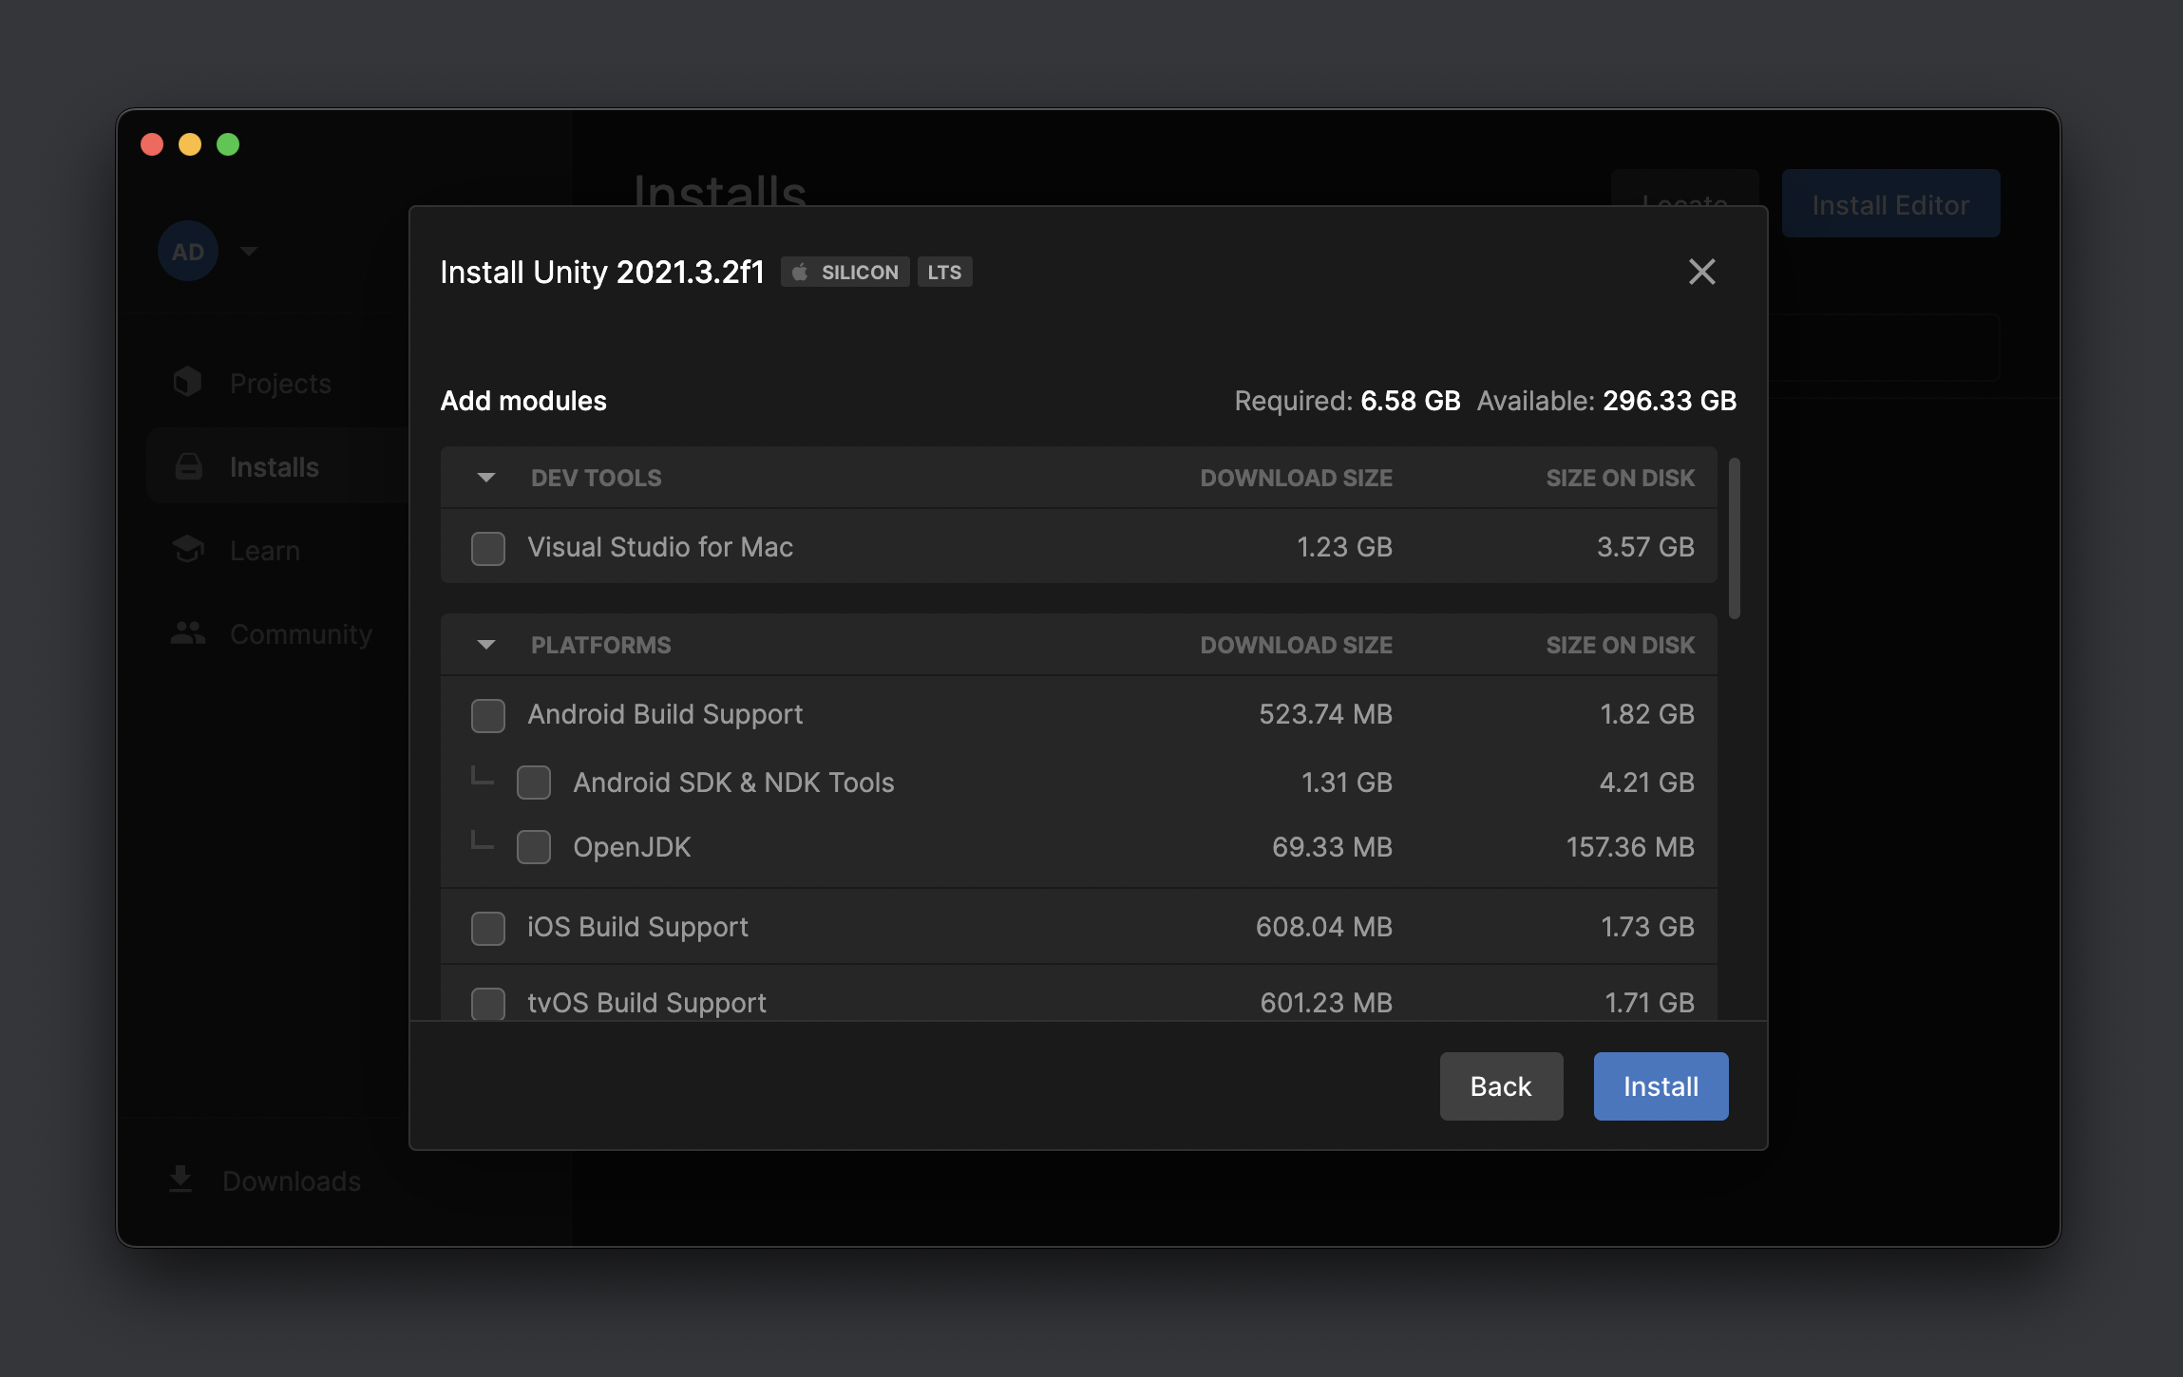Click the Community people icon
The image size is (2183, 1377).
click(188, 633)
